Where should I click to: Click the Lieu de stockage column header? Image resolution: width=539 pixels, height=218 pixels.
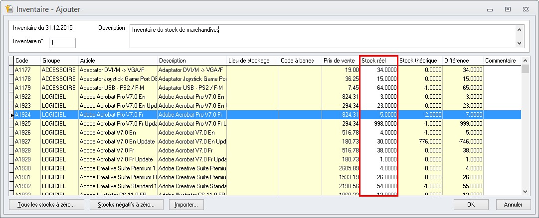click(253, 61)
